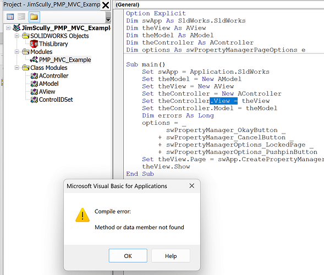Collapse the JimScully_PMP_MVC_Example project node
This screenshot has width=324, height=275.
click(8, 28)
